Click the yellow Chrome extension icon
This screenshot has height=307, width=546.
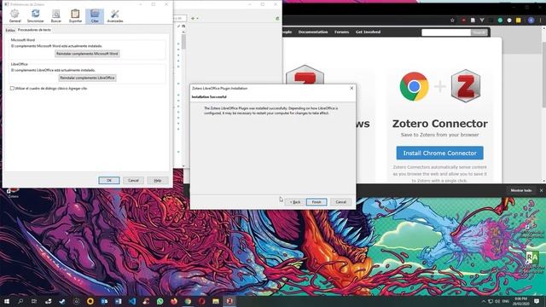pyautogui.click(x=518, y=20)
